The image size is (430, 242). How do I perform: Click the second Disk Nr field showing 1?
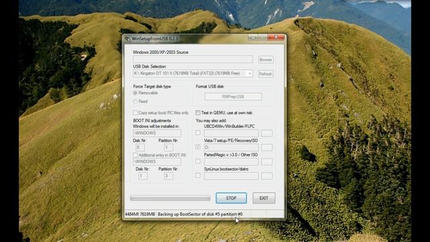pos(142,176)
